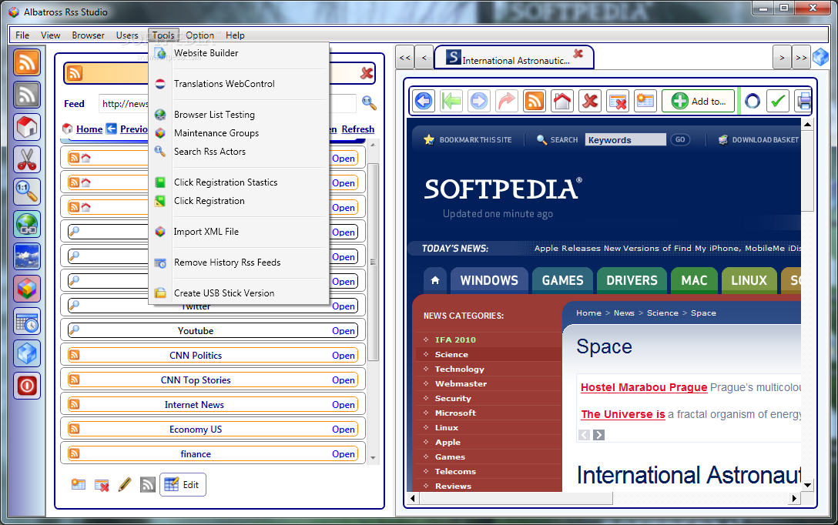Click the pencil edit icon at bottom
This screenshot has height=525, width=838.
125,484
